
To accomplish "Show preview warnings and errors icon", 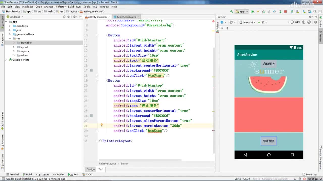I will [315, 22].
